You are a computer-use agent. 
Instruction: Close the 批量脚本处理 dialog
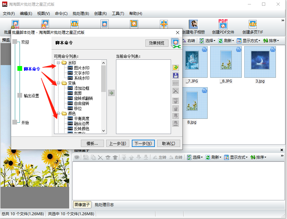click(178, 33)
